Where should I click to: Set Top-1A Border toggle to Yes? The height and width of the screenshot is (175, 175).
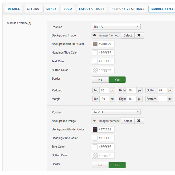coord(117,80)
